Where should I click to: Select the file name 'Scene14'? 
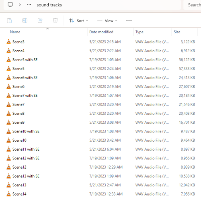(x=19, y=194)
